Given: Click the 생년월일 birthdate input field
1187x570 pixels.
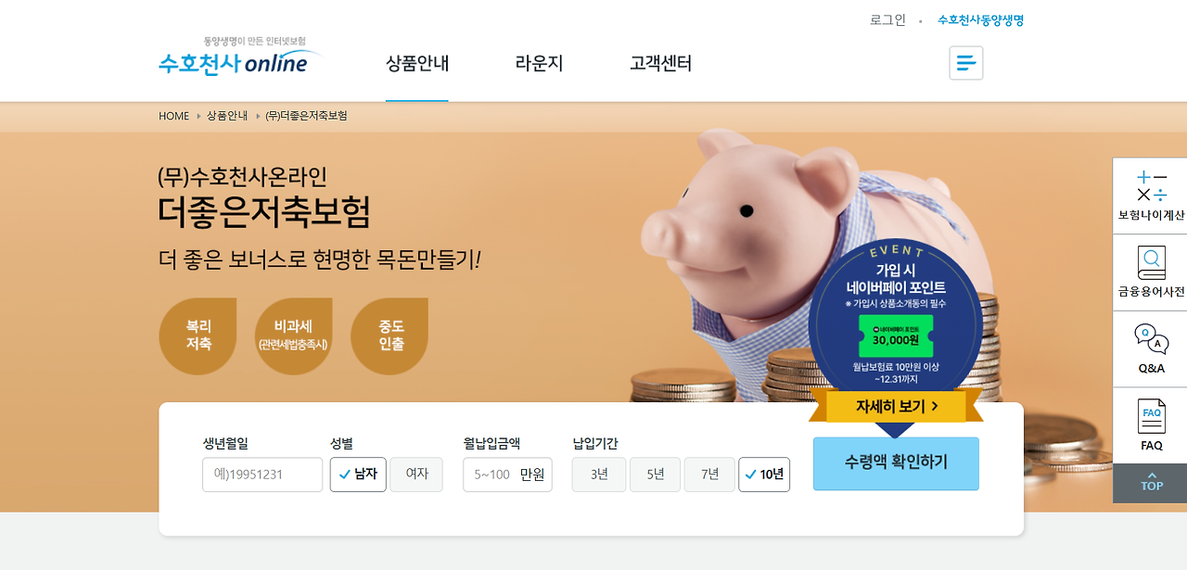Looking at the screenshot, I should point(262,475).
